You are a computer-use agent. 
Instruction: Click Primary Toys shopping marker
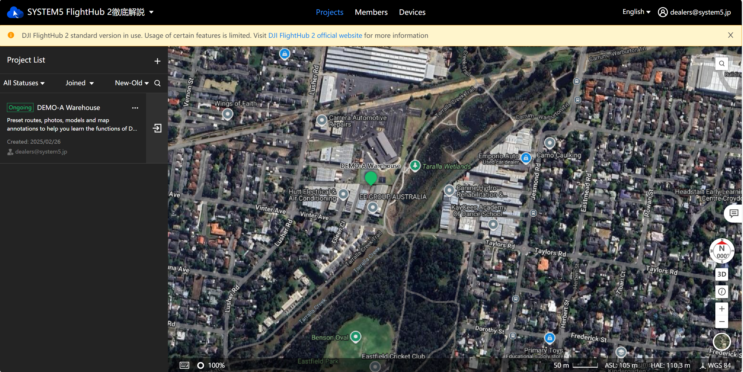click(x=549, y=338)
